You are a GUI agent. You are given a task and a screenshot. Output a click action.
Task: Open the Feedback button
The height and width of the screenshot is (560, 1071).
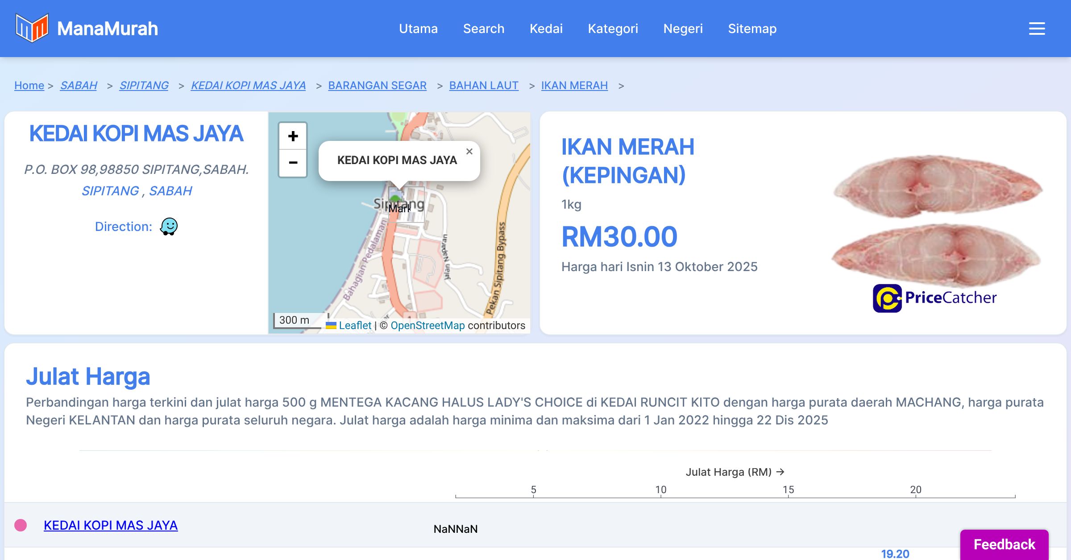(x=1004, y=544)
